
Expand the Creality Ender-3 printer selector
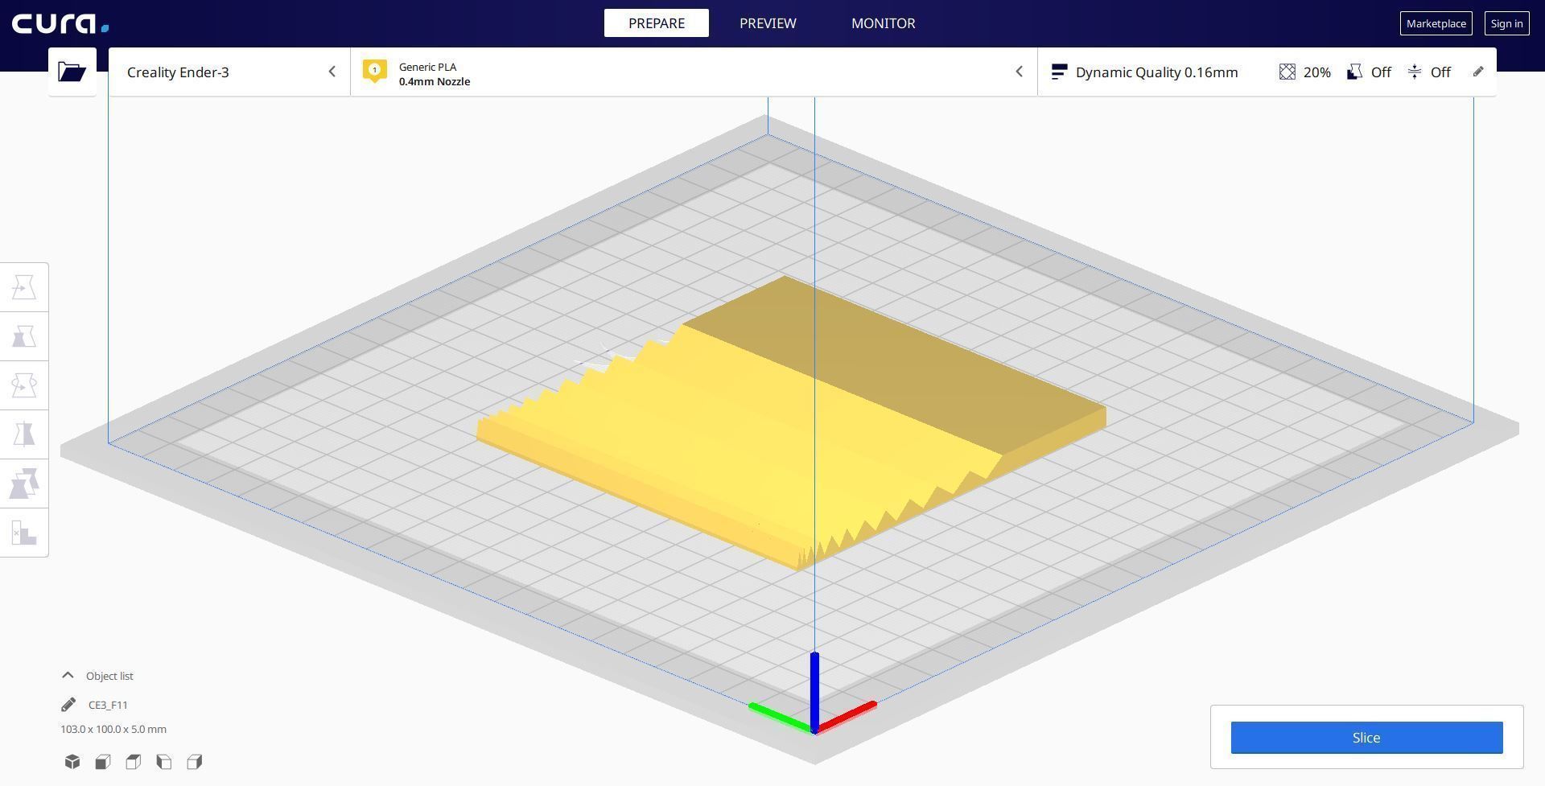(229, 72)
